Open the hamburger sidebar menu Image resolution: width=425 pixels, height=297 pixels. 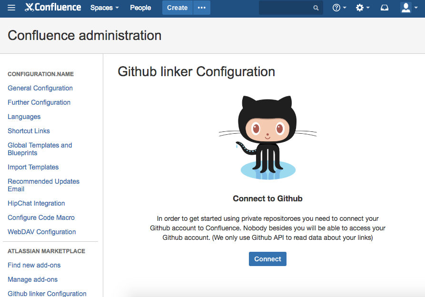pos(11,8)
